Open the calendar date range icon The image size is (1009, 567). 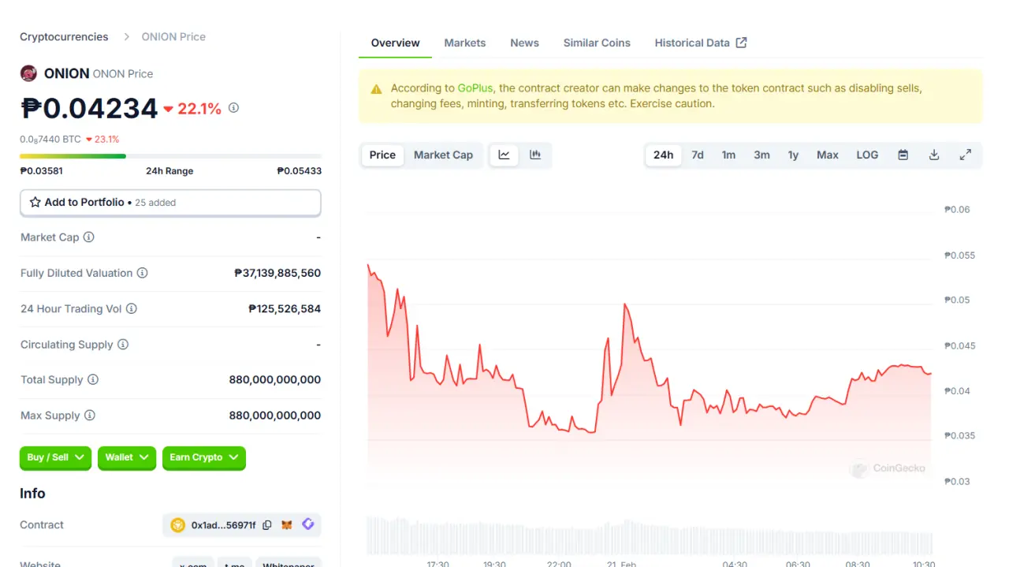tap(903, 155)
